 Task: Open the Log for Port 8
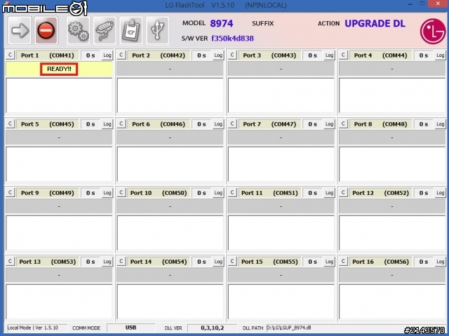click(x=441, y=124)
